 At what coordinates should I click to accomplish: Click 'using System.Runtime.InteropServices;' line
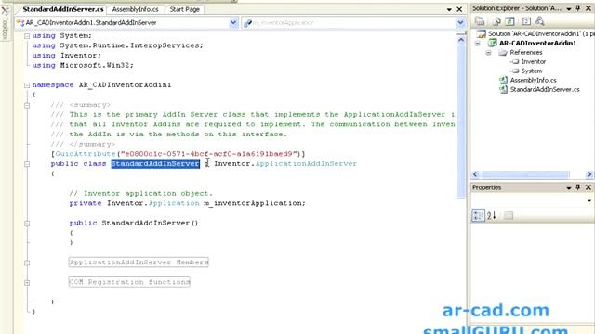[118, 45]
